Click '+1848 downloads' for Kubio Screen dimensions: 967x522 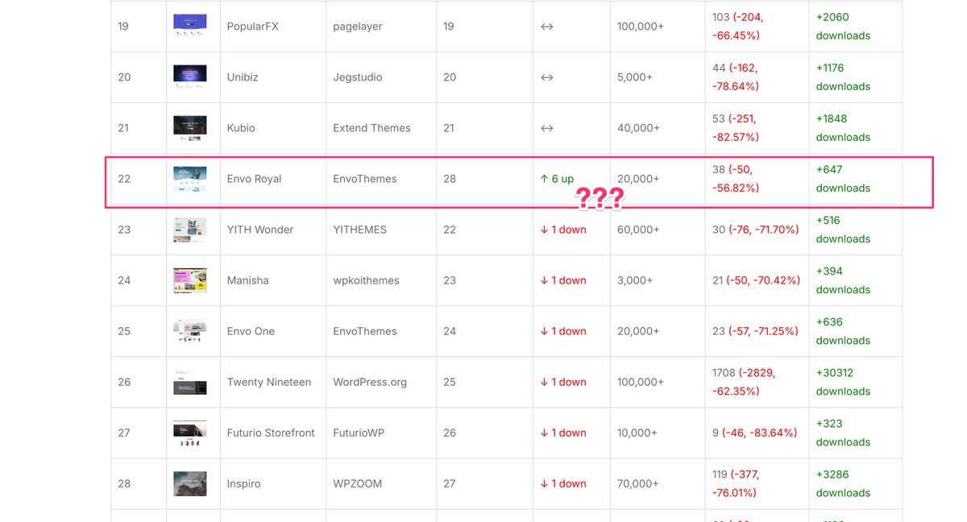click(x=843, y=128)
